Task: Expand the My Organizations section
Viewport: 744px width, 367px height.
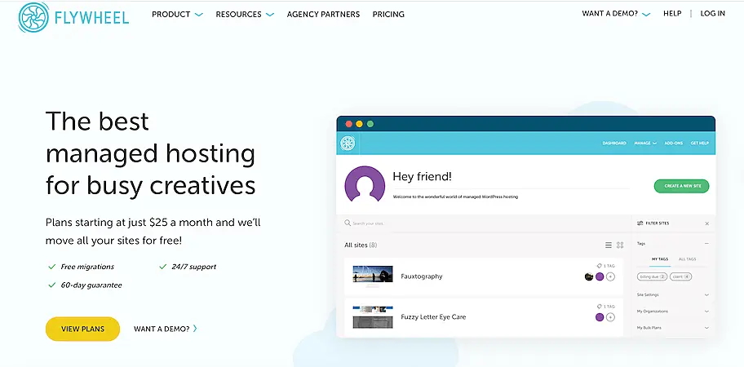Action: pyautogui.click(x=673, y=312)
